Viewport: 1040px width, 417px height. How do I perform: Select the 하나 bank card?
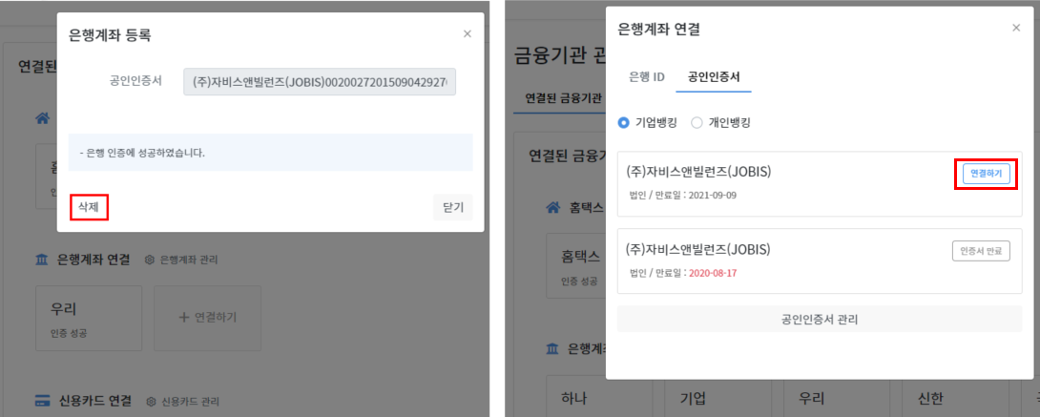[599, 396]
